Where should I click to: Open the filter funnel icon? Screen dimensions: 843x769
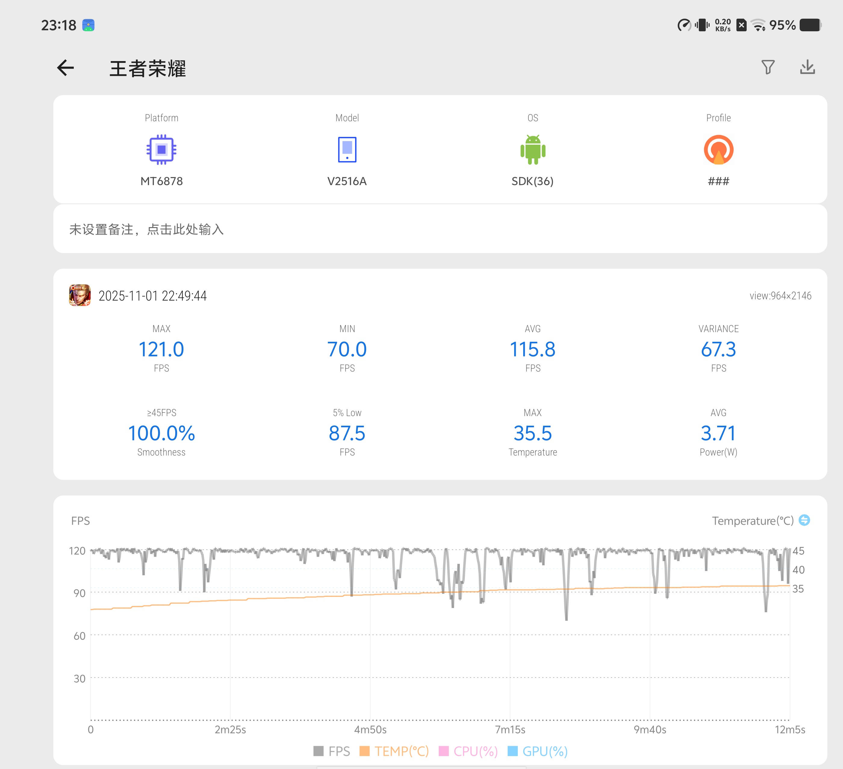[768, 67]
